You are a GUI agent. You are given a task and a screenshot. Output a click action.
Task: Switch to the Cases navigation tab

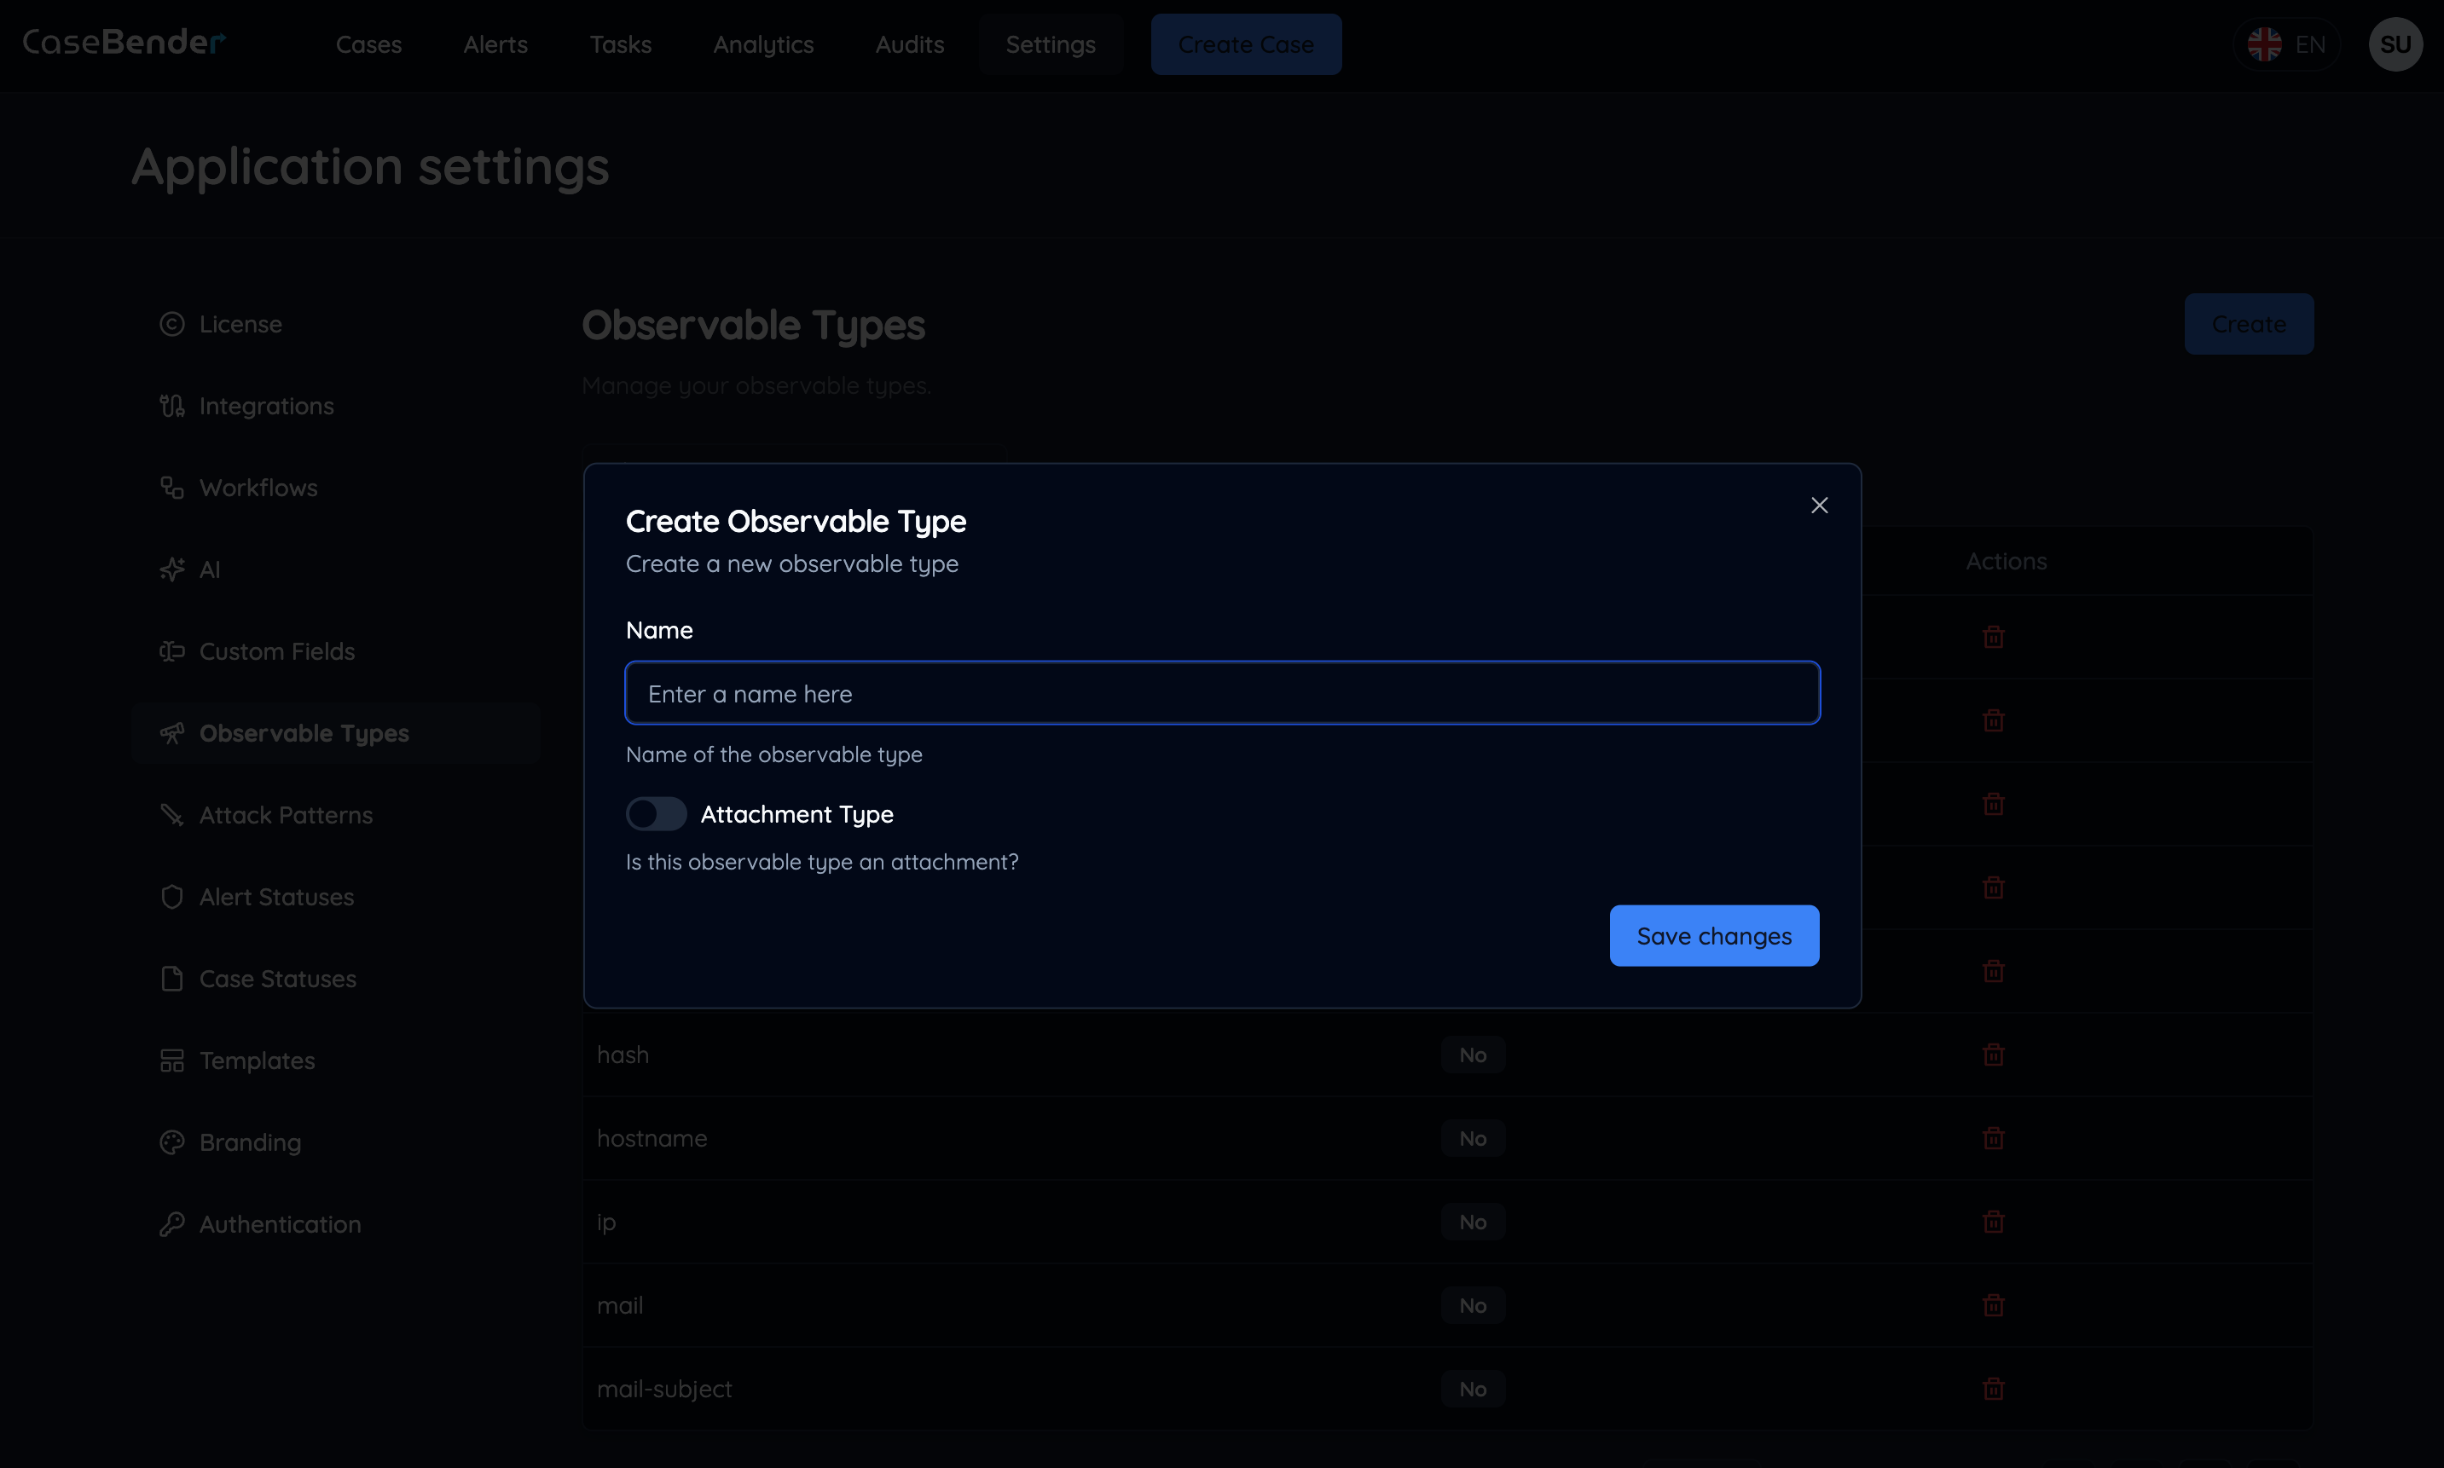click(368, 44)
